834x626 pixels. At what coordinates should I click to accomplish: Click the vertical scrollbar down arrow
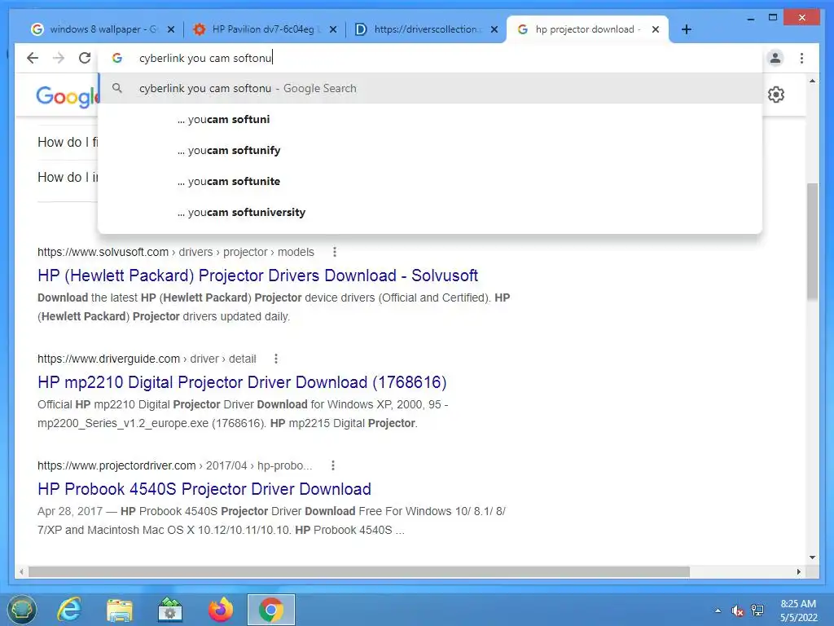tap(812, 558)
